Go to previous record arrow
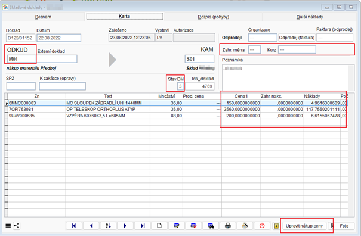 coord(91,226)
